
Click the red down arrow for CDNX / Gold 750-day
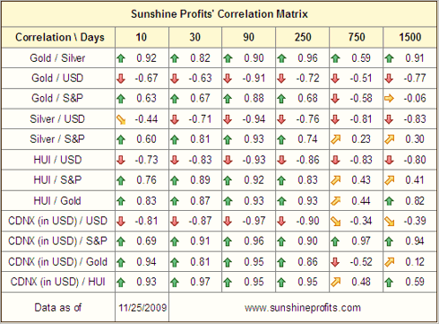(335, 262)
